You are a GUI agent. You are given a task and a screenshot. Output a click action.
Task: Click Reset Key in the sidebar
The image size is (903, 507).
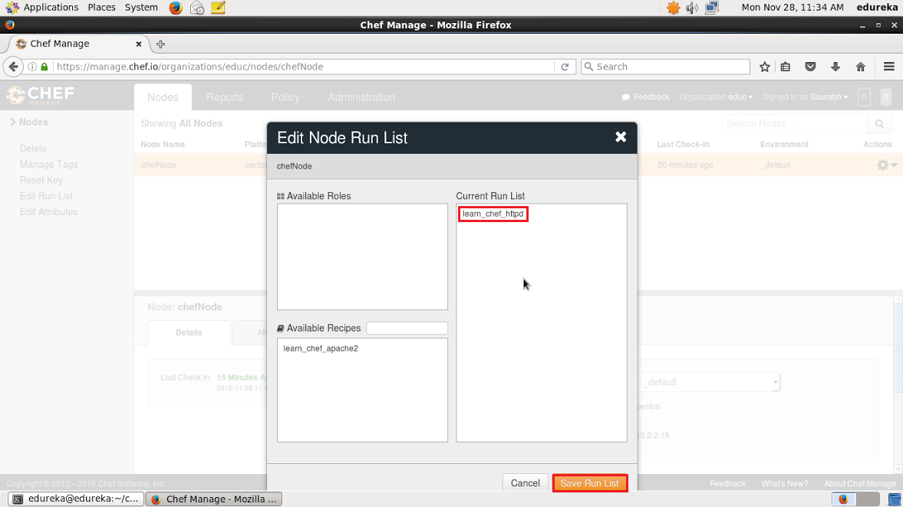41,181
